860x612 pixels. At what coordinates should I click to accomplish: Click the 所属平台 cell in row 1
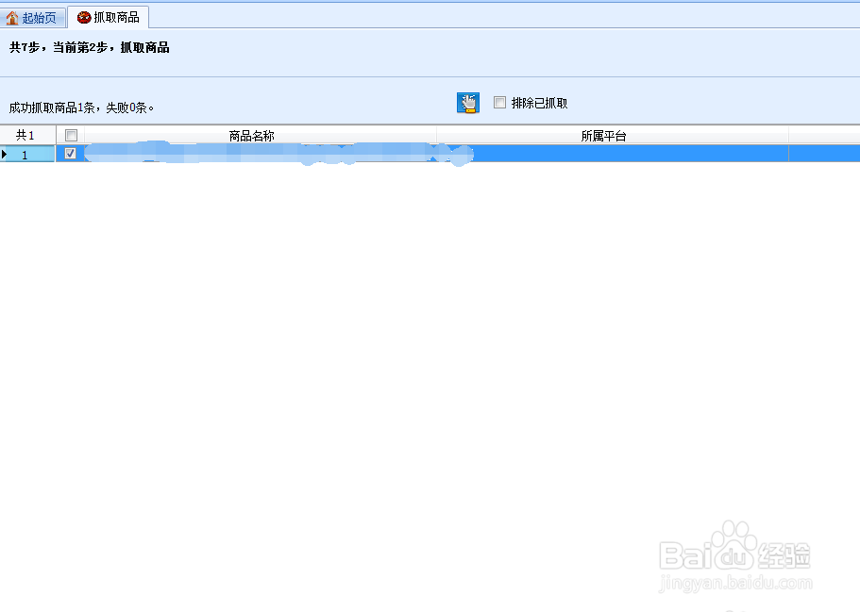[613, 154]
